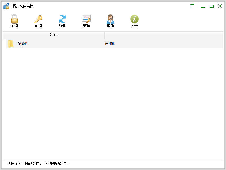Open the hamburger menu in the title bar
226x170 pixels.
(x=192, y=6)
